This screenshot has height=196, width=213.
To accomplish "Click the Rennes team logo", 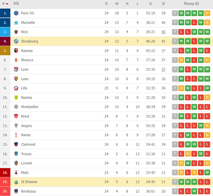I will (x=16, y=51).
